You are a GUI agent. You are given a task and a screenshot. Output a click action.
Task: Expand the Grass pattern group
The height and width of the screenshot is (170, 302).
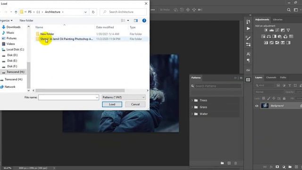(192, 107)
